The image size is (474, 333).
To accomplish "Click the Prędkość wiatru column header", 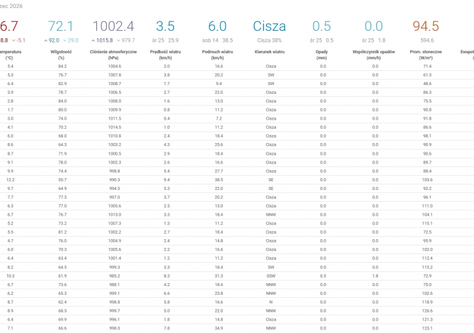I will (x=165, y=55).
